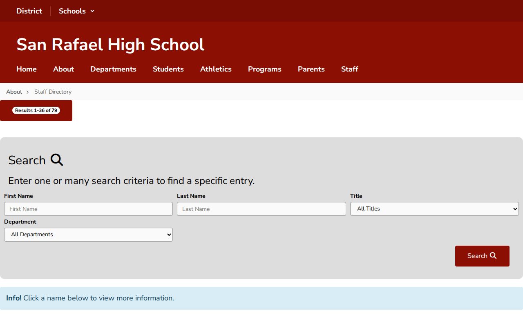
Task: Open the Programs menu
Action: point(265,69)
